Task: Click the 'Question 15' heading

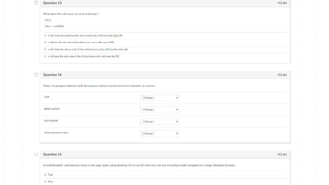Action: click(x=52, y=154)
